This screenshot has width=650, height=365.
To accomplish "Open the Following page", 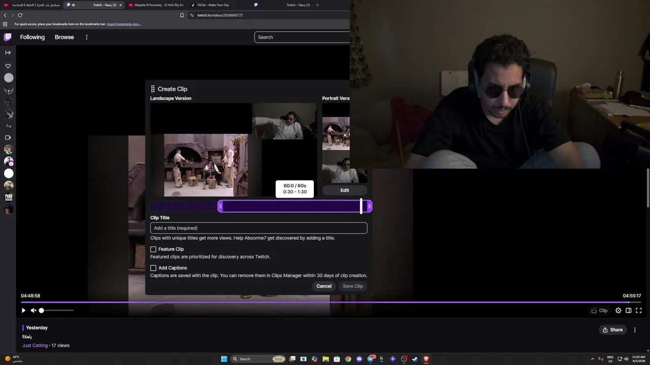I will (32, 37).
